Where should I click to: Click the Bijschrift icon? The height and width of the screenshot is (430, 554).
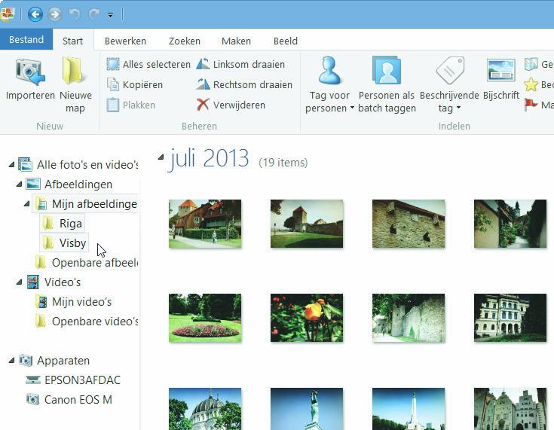point(500,70)
